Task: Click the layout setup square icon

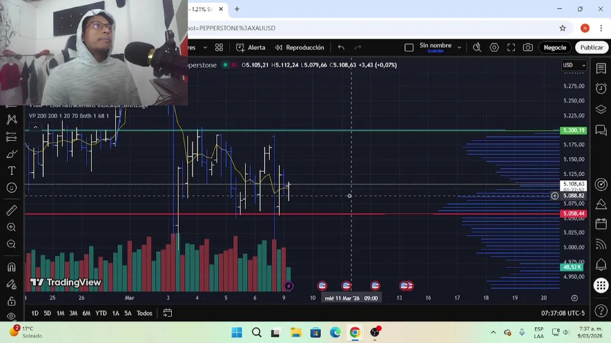Action: pos(409,47)
